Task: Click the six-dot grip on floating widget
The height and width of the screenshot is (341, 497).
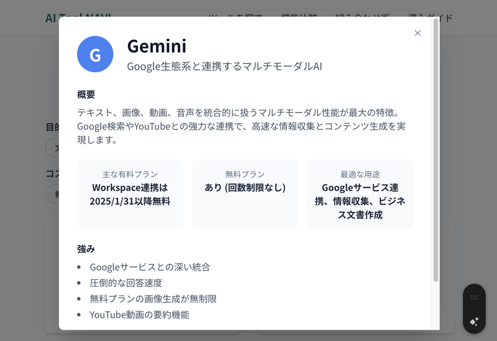Action: [x=474, y=298]
